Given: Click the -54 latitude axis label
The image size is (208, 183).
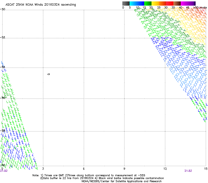Looking at the screenshot, I should pyautogui.click(x=3, y=67).
